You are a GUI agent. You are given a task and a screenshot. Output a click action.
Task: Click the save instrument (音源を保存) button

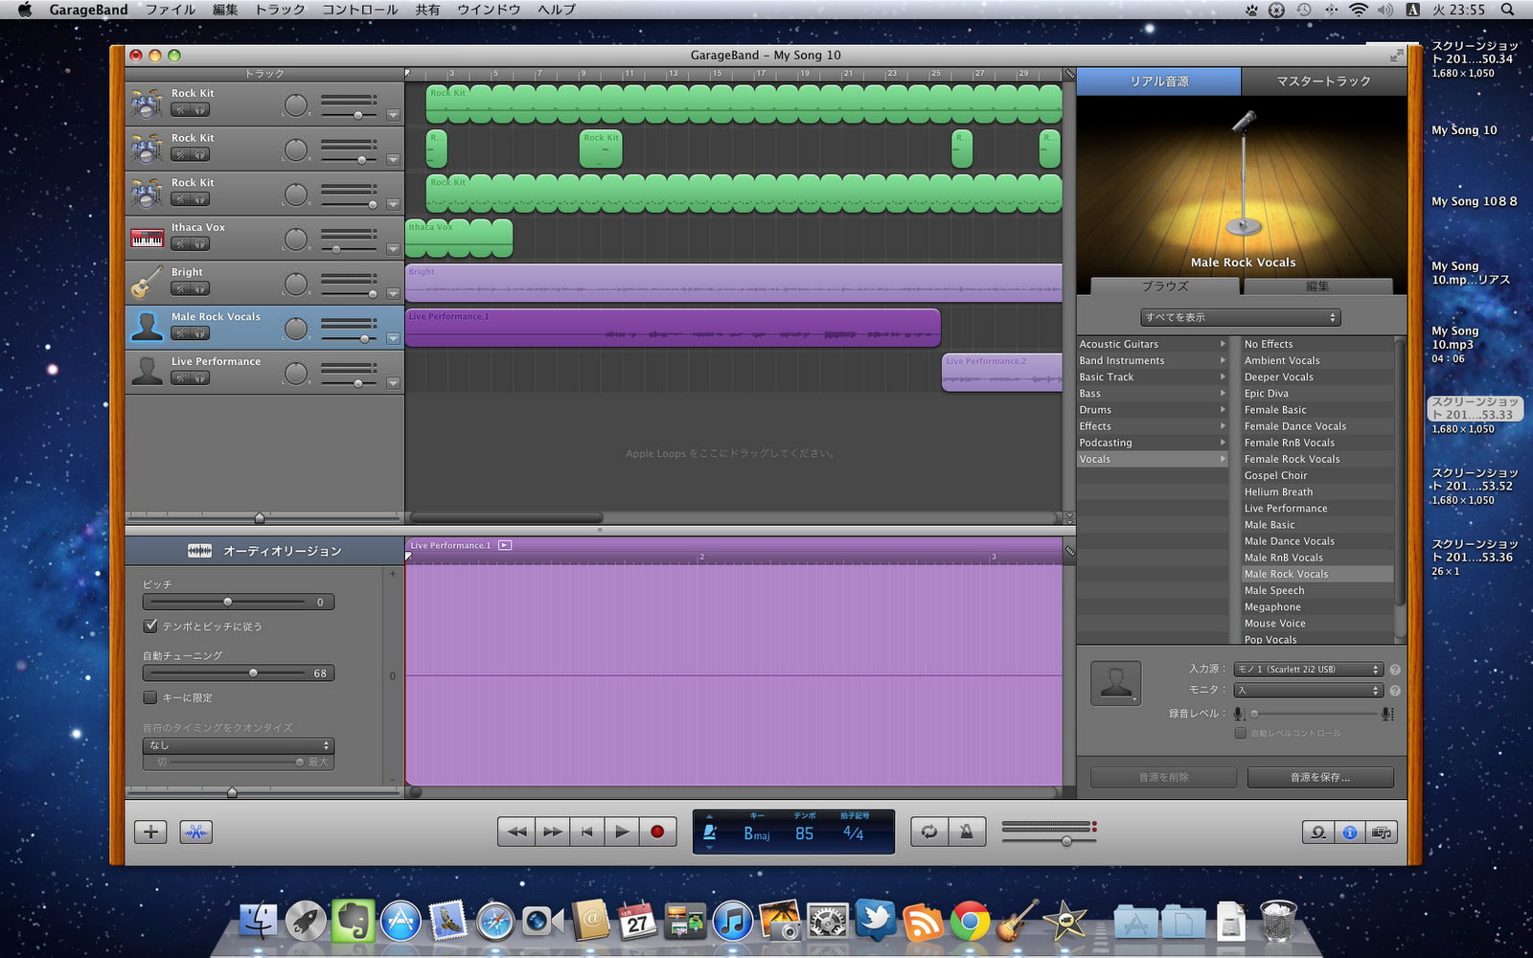(1320, 777)
